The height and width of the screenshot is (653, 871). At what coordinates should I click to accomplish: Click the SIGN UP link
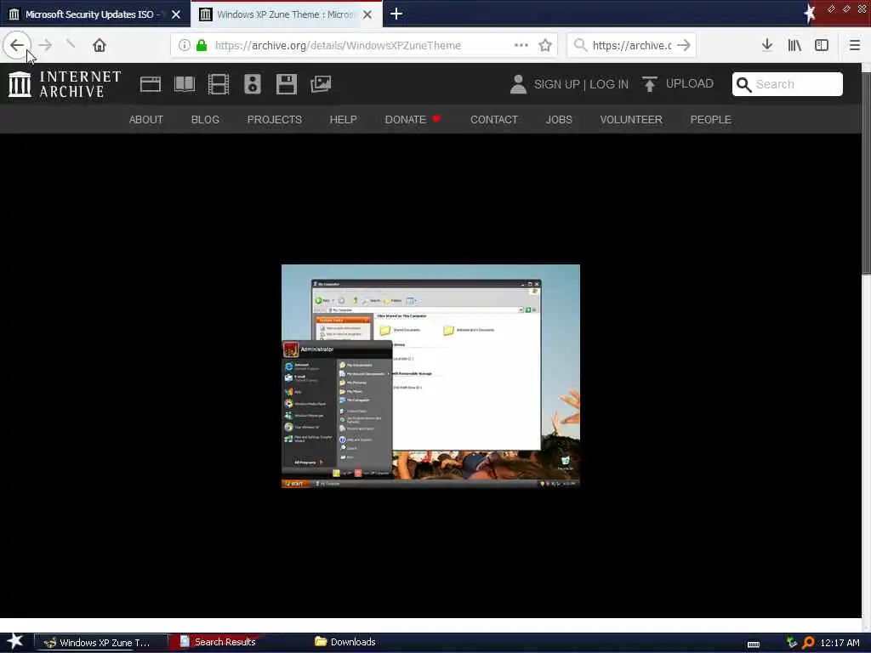[x=556, y=84]
